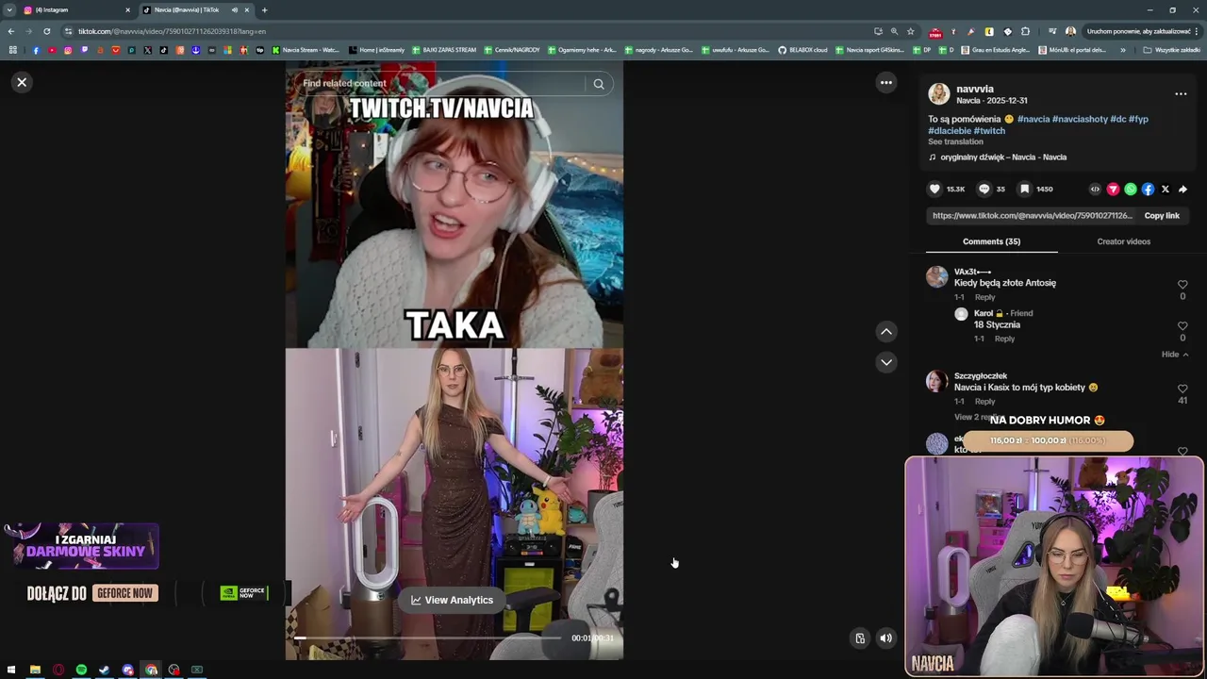Share the video to WhatsApp
Viewport: 1207px width, 679px height.
coord(1131,190)
